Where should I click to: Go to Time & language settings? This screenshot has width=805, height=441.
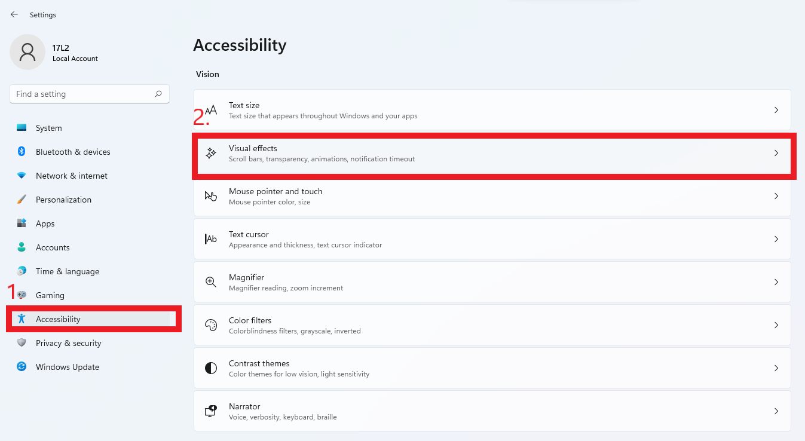(67, 271)
